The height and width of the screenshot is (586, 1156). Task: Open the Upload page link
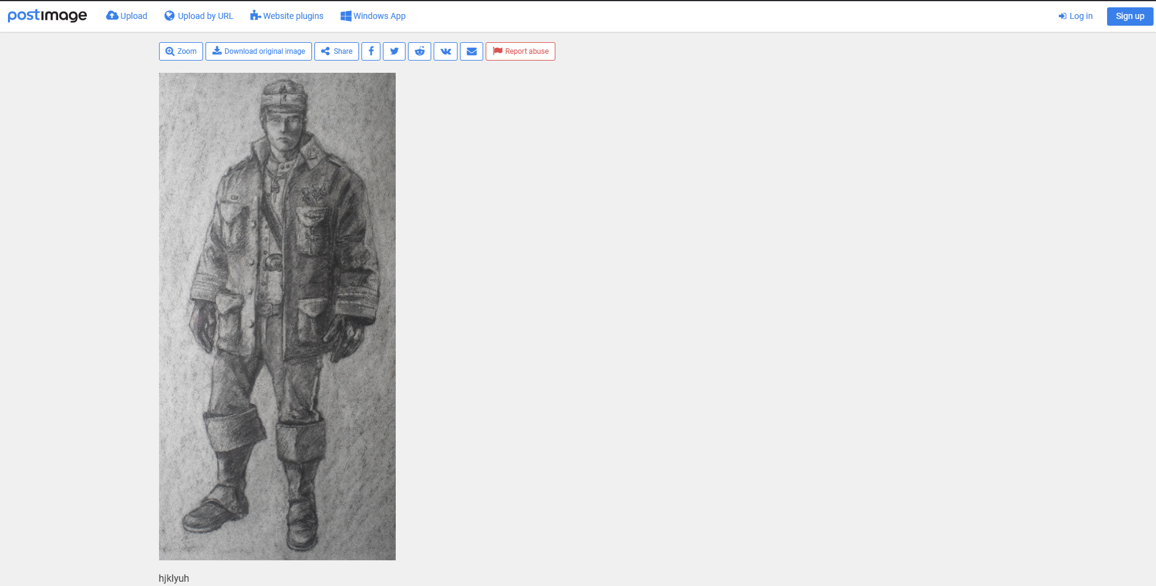coord(127,16)
